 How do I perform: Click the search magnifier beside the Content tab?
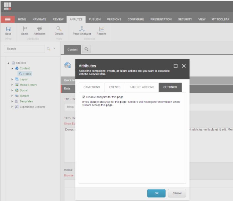(x=86, y=50)
